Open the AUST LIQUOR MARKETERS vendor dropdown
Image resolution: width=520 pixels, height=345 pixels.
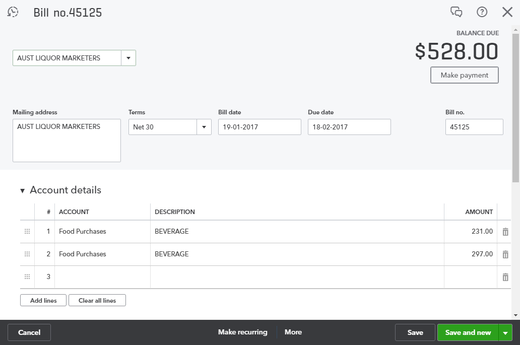pos(128,57)
